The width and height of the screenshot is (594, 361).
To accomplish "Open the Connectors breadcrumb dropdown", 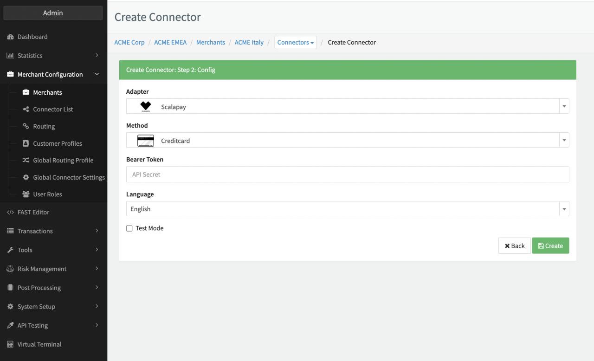I will pos(296,42).
